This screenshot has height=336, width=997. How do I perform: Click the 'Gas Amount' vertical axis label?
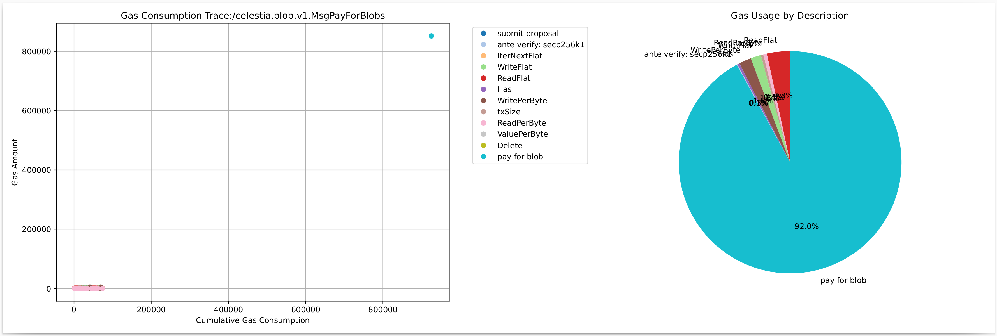click(x=15, y=162)
